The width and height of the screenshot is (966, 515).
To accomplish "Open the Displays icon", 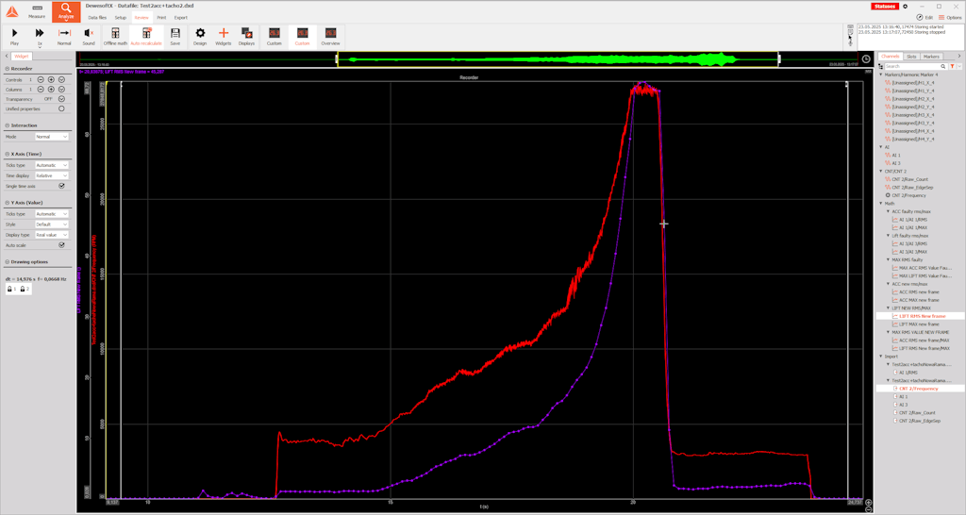I will pos(246,36).
